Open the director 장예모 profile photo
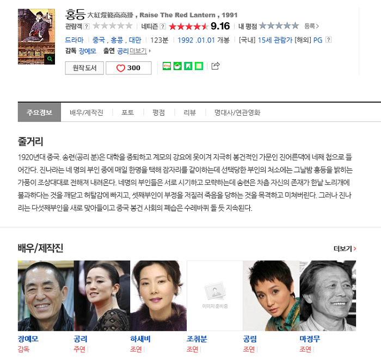This screenshot has height=357, width=381. [x=46, y=296]
